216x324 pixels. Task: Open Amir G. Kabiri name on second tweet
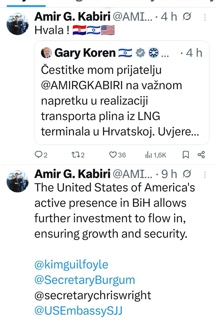[72, 175]
